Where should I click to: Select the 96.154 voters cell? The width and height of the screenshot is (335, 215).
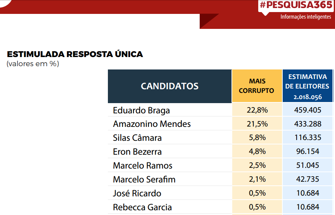(x=308, y=151)
